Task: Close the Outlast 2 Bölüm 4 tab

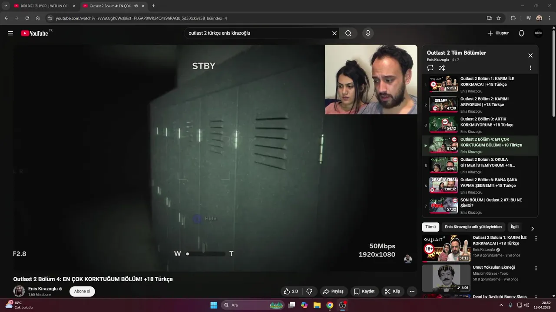Action: coord(143,6)
